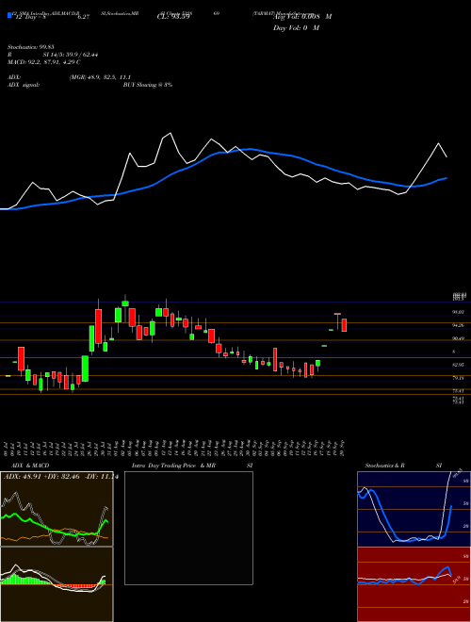The width and height of the screenshot is (471, 622).
Task: Open the ADX indicator chart panel
Action: [57, 509]
